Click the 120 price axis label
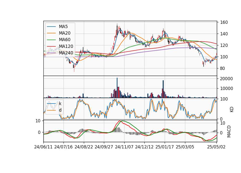 point(224,45)
